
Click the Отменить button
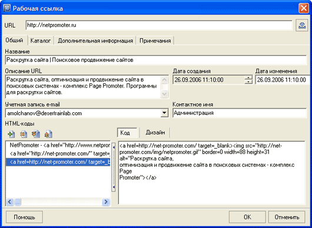tap(287, 217)
